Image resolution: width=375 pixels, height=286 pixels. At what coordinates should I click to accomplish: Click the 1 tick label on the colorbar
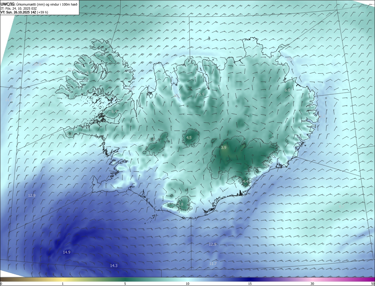63,284
